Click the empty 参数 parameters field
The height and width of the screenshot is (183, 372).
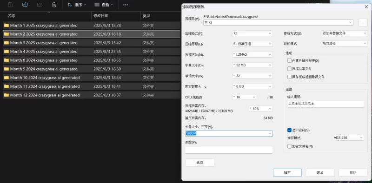(229, 150)
